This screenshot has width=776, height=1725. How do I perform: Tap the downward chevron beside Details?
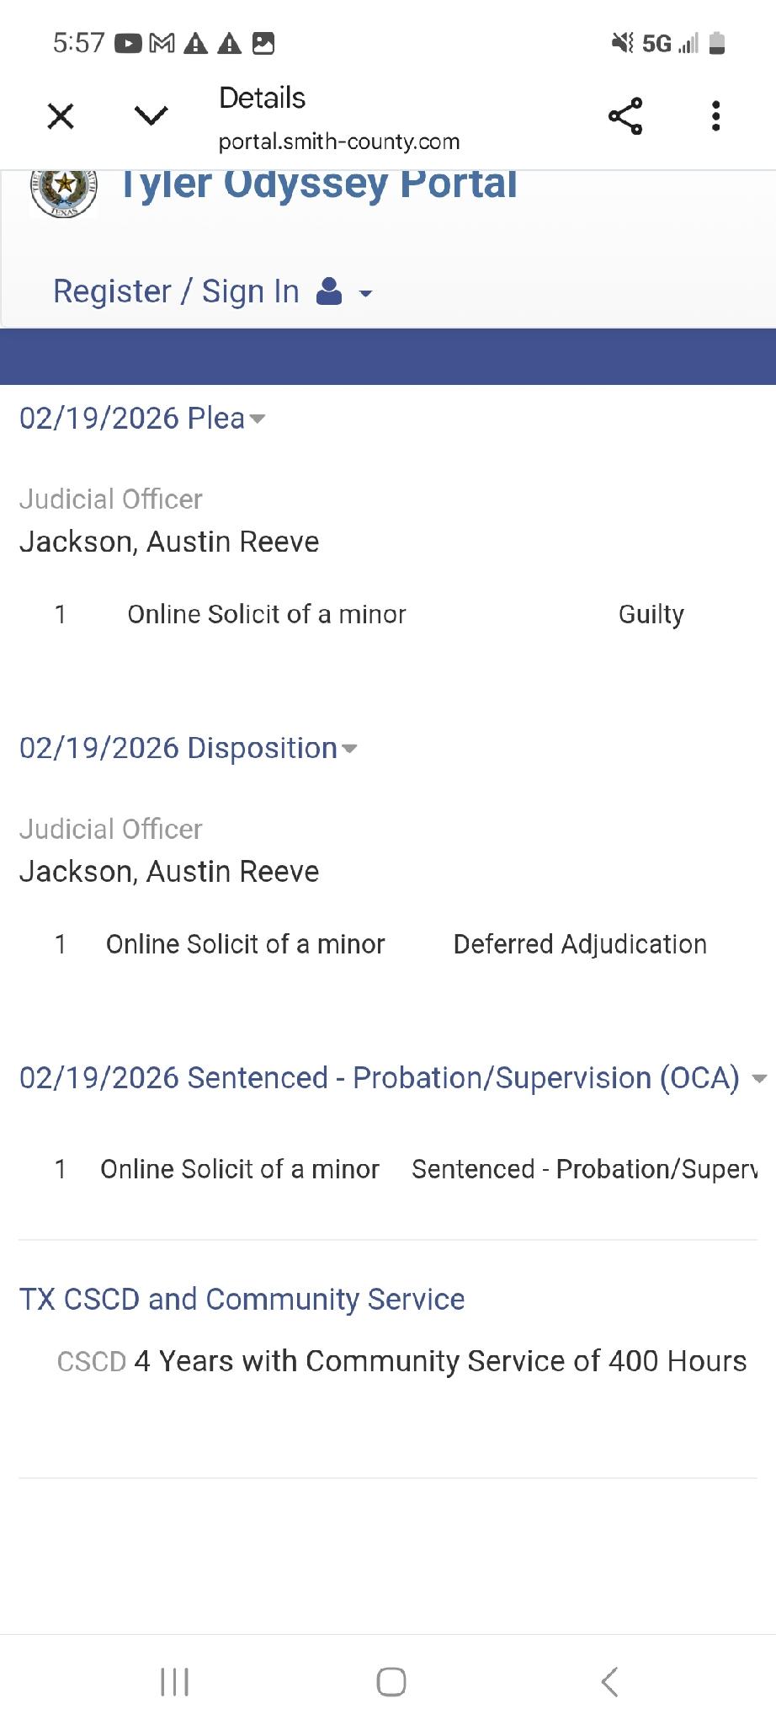point(151,115)
